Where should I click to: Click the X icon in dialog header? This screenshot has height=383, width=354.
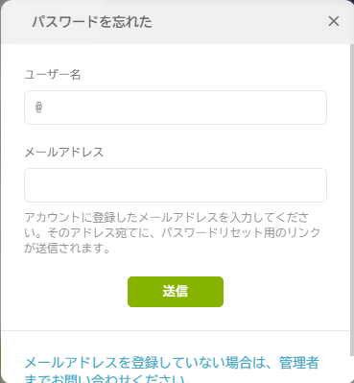point(334,21)
